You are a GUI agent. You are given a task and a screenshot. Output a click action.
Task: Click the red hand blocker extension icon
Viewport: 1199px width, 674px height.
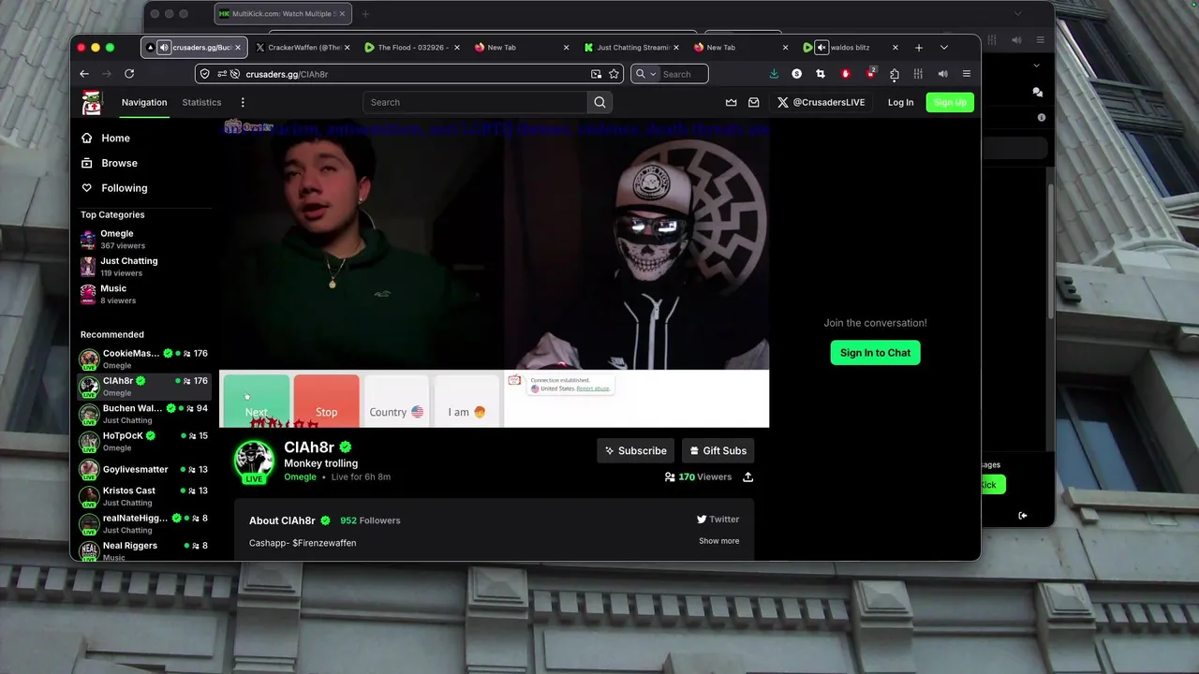[x=846, y=74]
